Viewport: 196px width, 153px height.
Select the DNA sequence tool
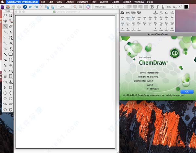[x=133, y=13]
